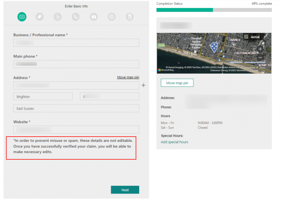Select the utensils step icon

pyautogui.click(x=129, y=17)
